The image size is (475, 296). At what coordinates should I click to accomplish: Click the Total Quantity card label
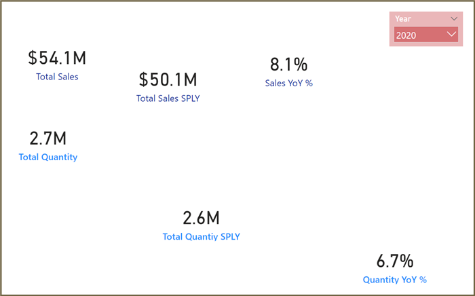pyautogui.click(x=47, y=157)
